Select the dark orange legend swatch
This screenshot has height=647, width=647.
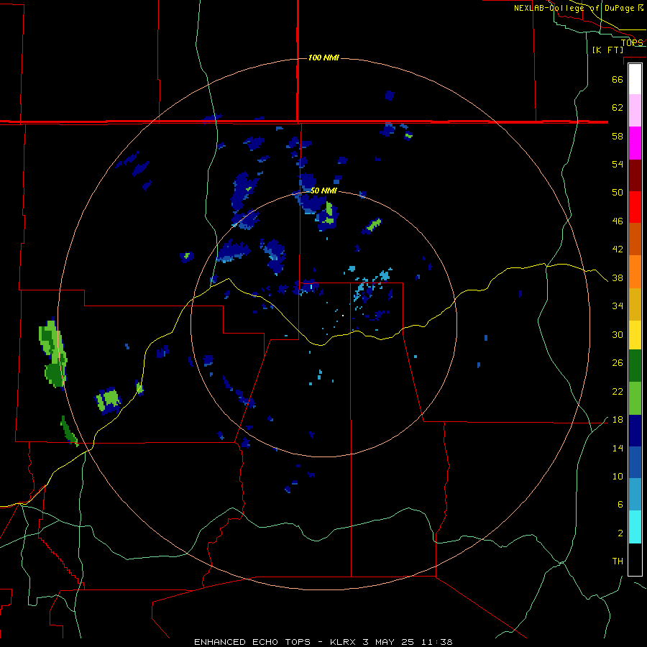635,239
